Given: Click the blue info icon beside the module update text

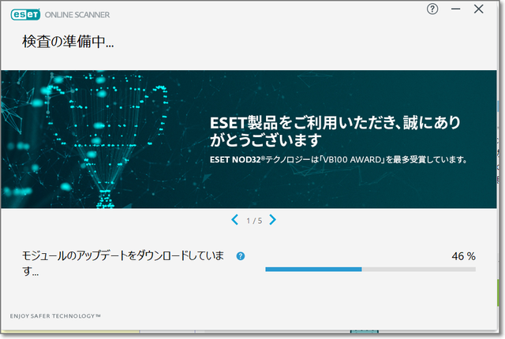Looking at the screenshot, I should click(241, 256).
